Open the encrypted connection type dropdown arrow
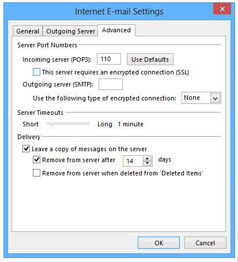Image resolution: width=238 pixels, height=262 pixels. click(x=215, y=98)
